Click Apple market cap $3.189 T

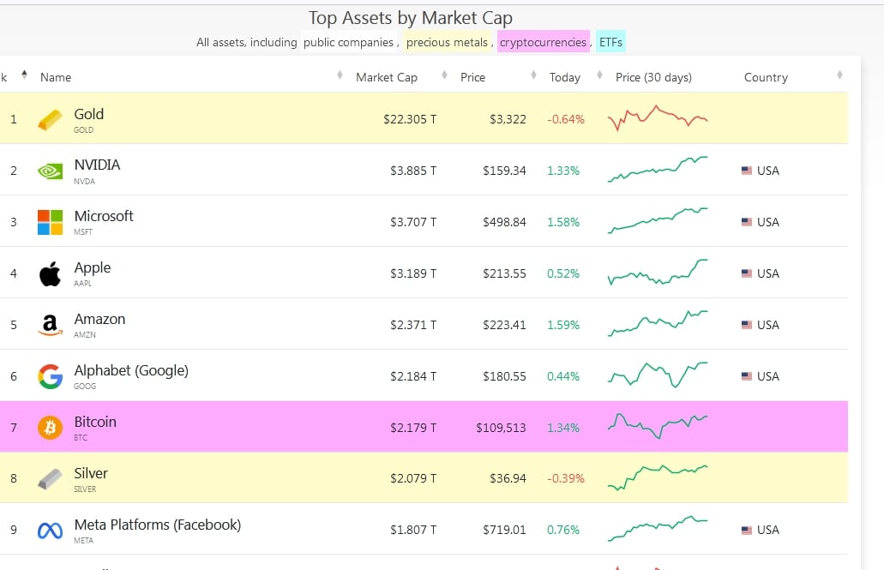click(413, 273)
